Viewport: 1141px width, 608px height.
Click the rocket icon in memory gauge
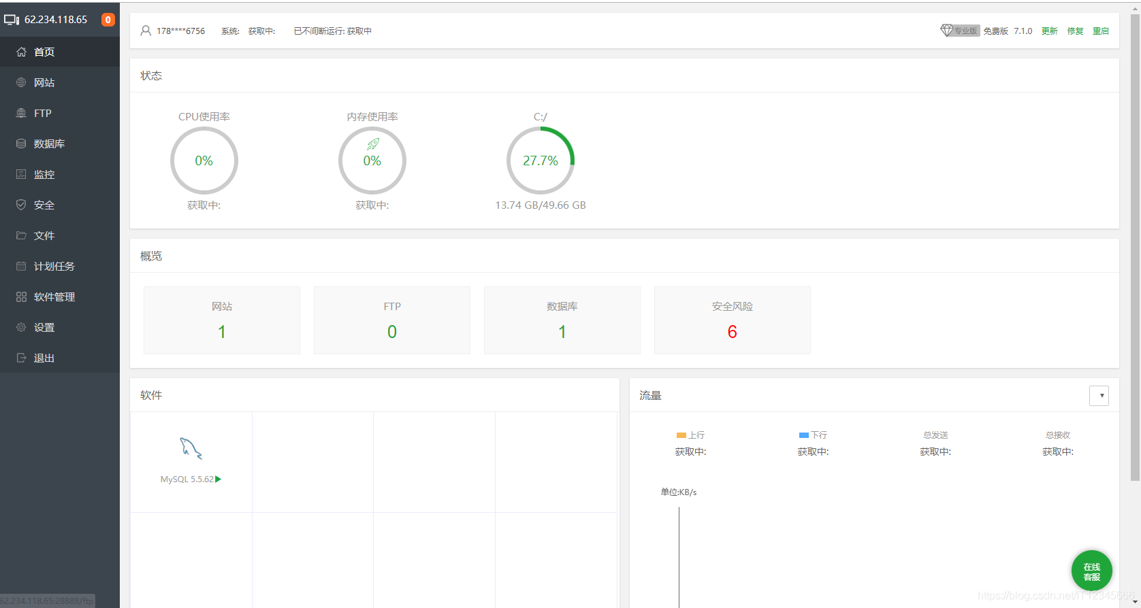373,144
